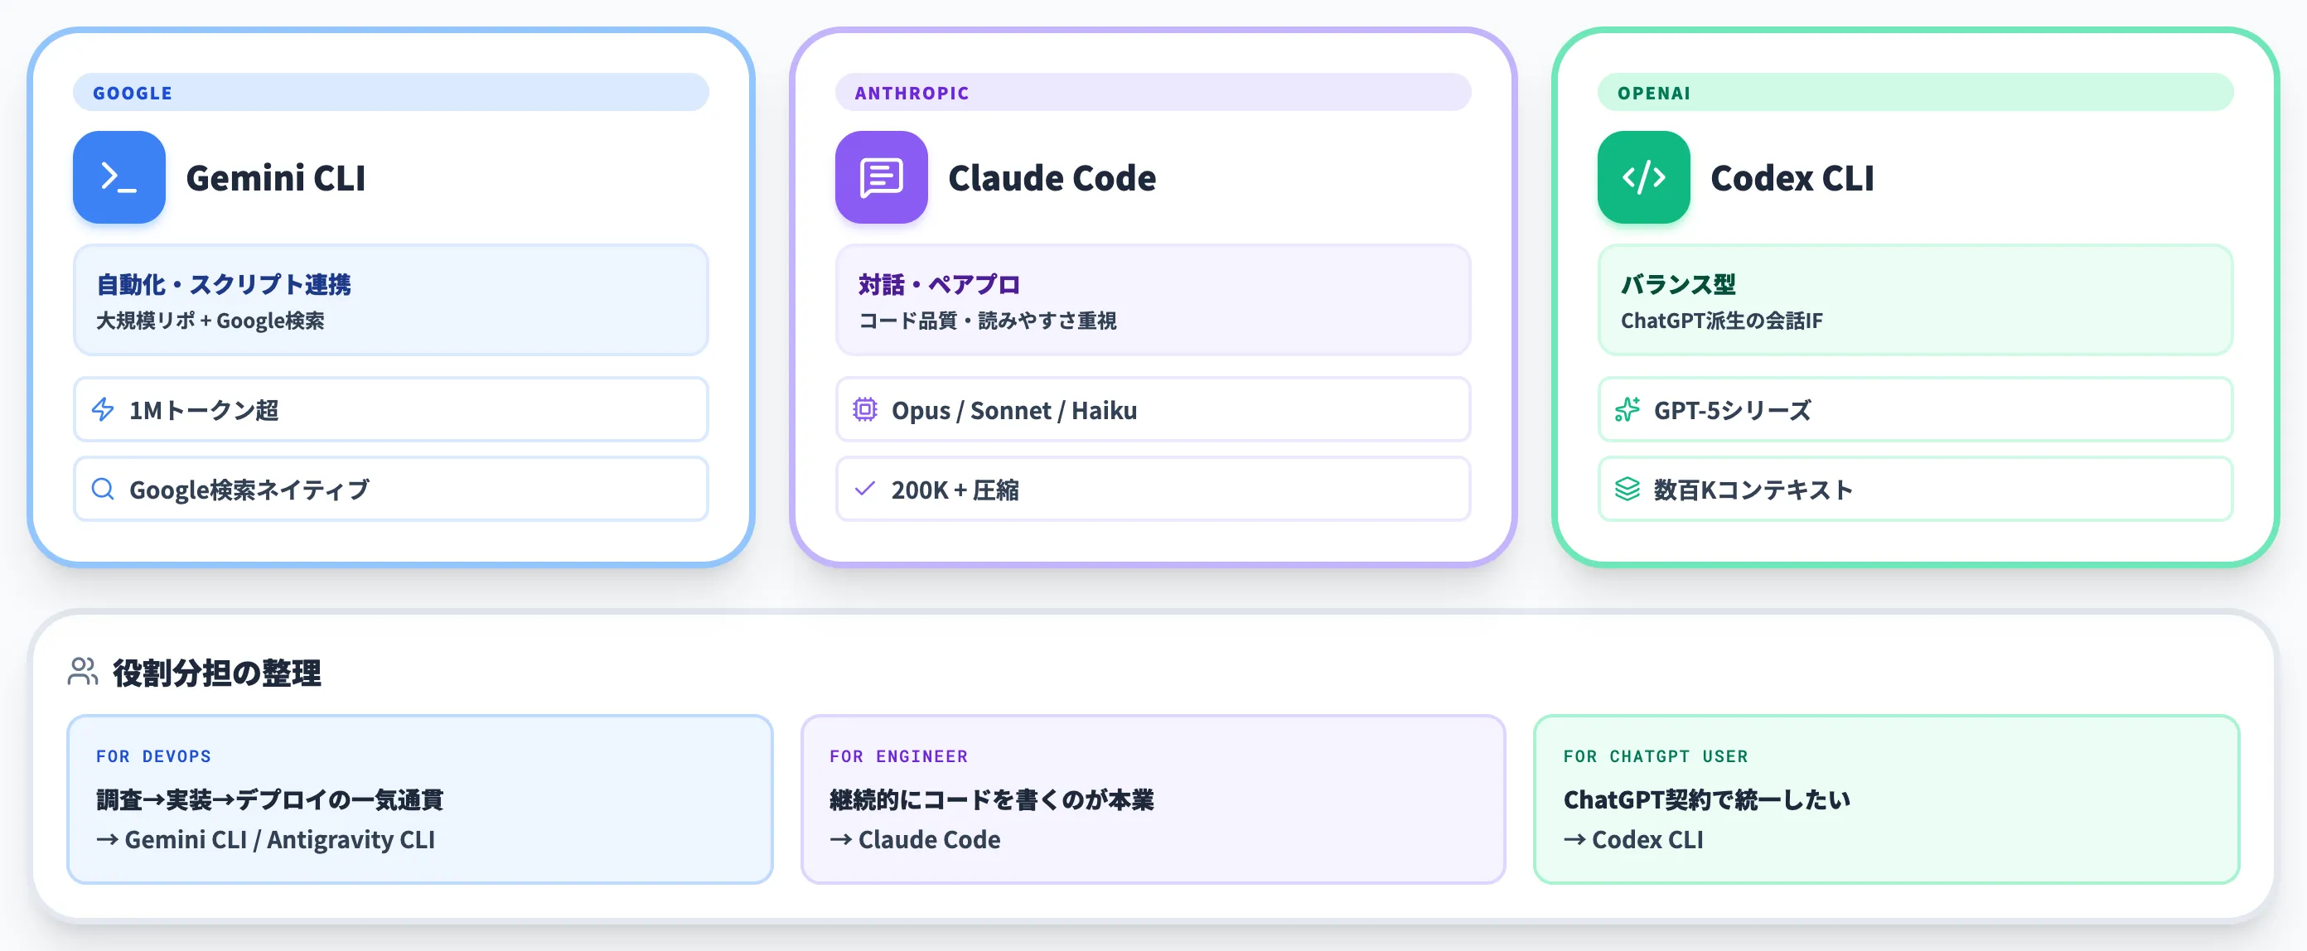Click the 200K + 圧縮 feature text
This screenshot has width=2307, height=951.
click(x=955, y=490)
